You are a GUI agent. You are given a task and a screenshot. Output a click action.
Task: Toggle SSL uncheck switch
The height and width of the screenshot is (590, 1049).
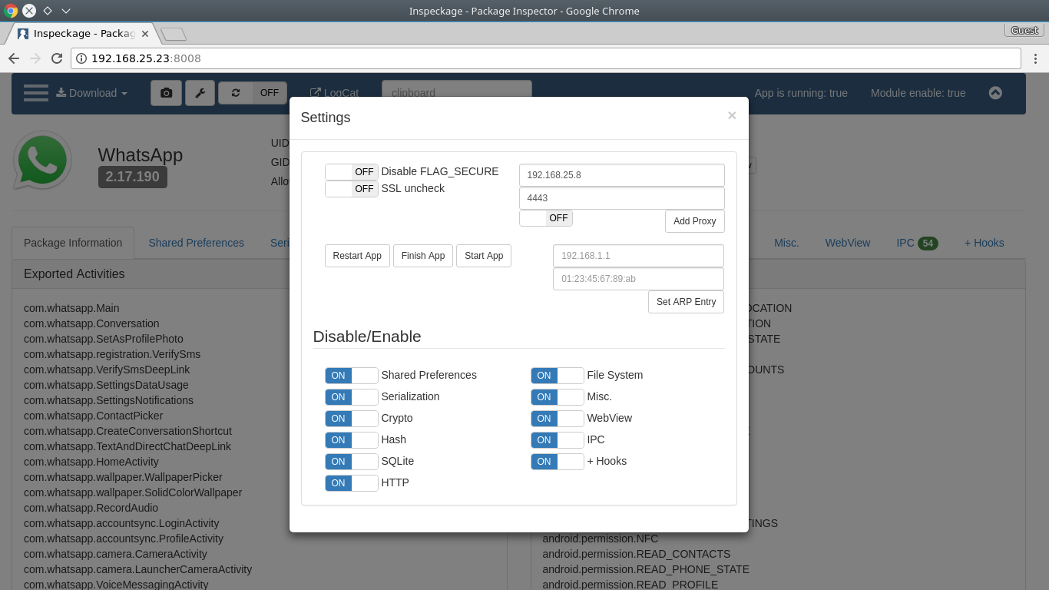tap(352, 189)
